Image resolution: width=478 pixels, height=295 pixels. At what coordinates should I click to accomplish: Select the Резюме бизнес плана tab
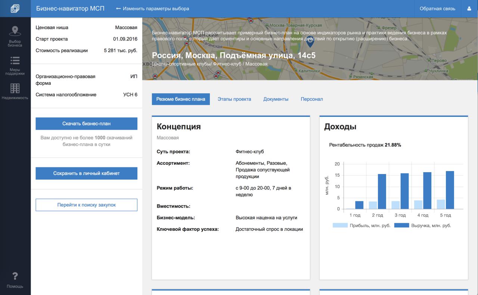tap(181, 99)
